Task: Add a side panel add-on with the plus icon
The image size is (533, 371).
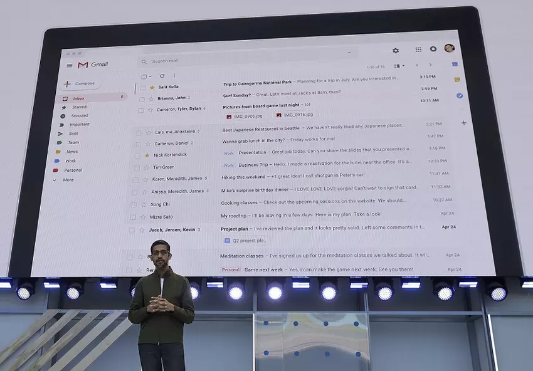Action: 463,123
